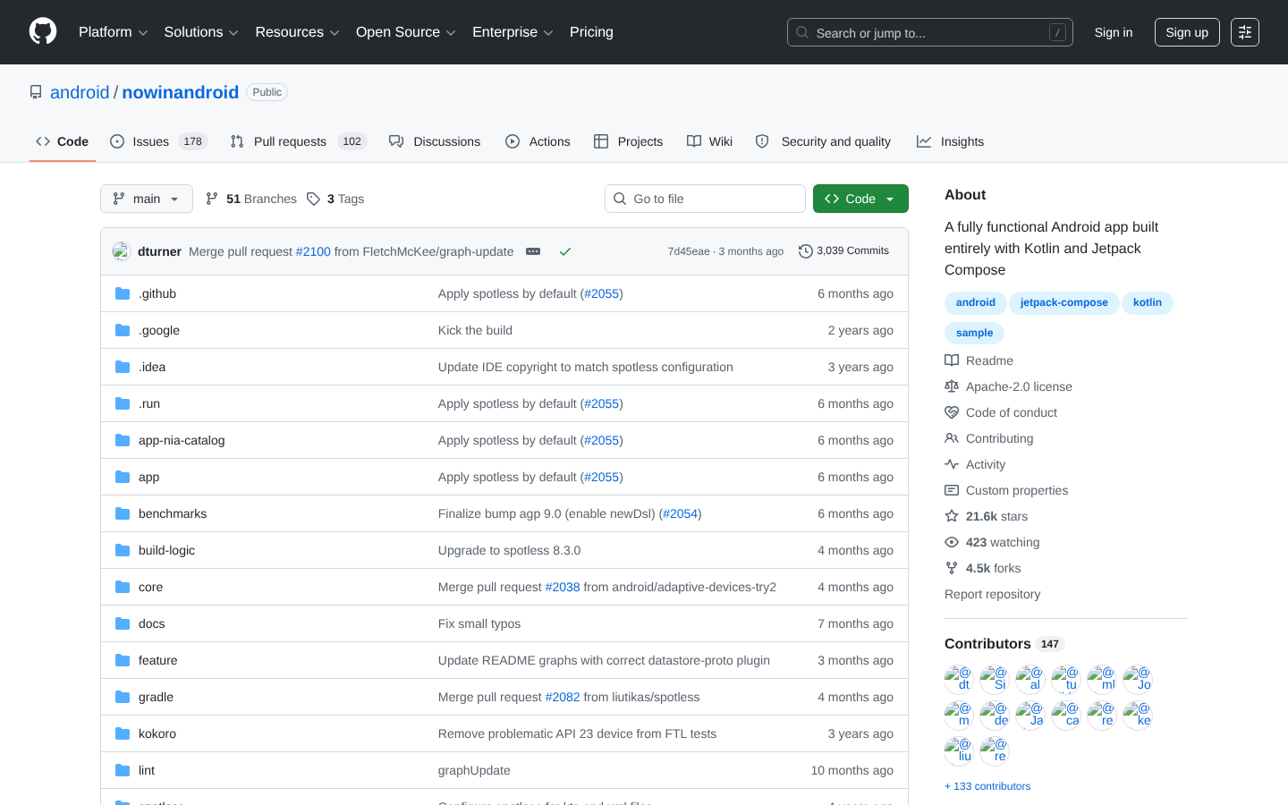The width and height of the screenshot is (1288, 805).
Task: Open the lint folder
Action: click(147, 770)
